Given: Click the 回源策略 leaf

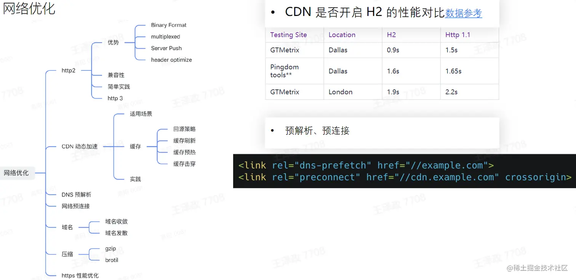Looking at the screenshot, I should click(x=184, y=129).
